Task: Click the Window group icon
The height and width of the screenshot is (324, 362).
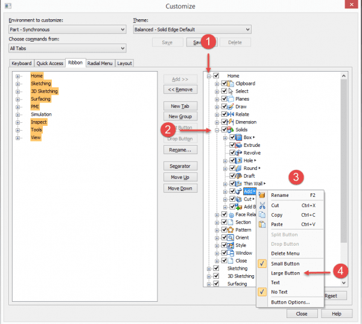Action: [x=230, y=253]
